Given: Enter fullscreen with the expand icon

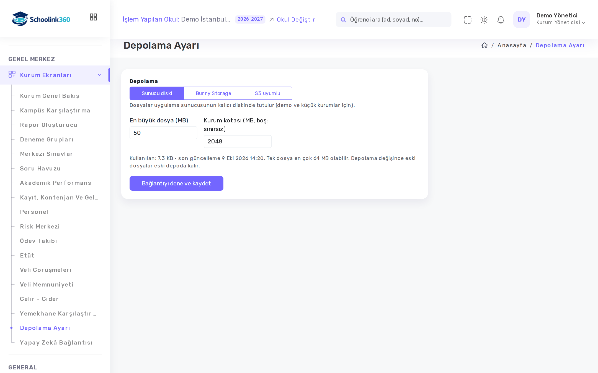Looking at the screenshot, I should tap(467, 20).
